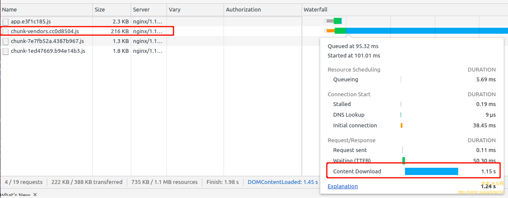Click the DOMContentLoaded: 1.45 s status

(x=282, y=182)
